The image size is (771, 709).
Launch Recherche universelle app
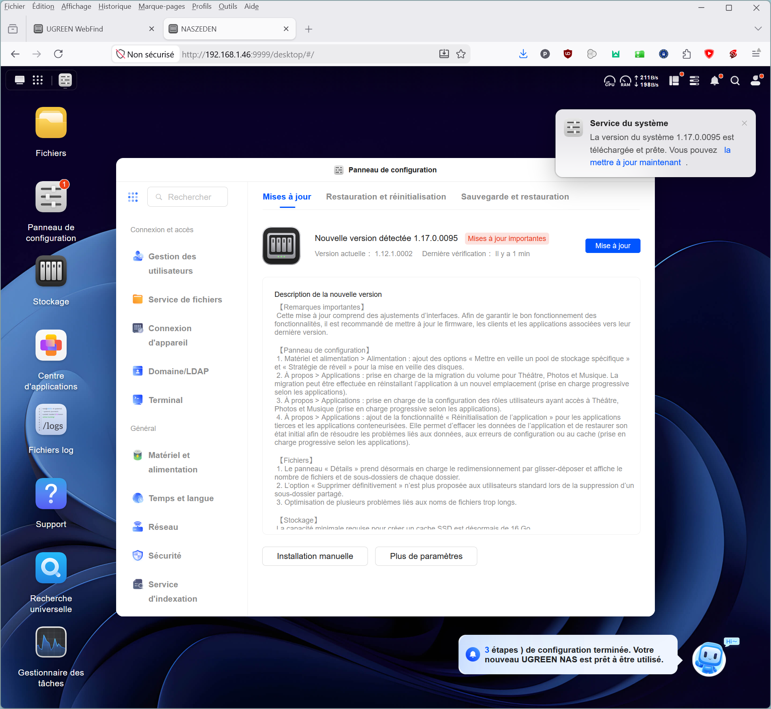(51, 568)
